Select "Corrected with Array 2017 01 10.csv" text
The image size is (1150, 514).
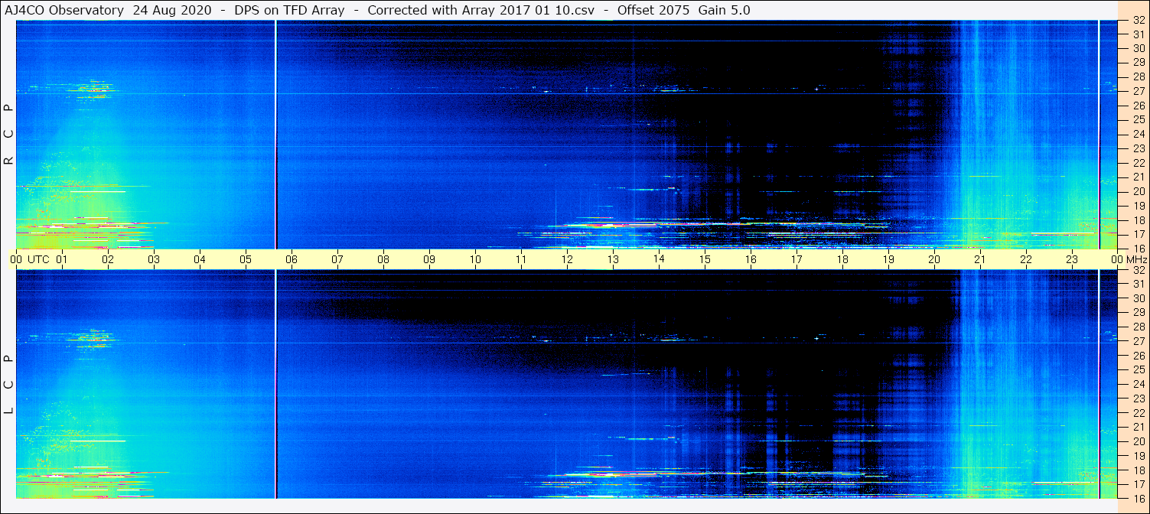coord(481,11)
